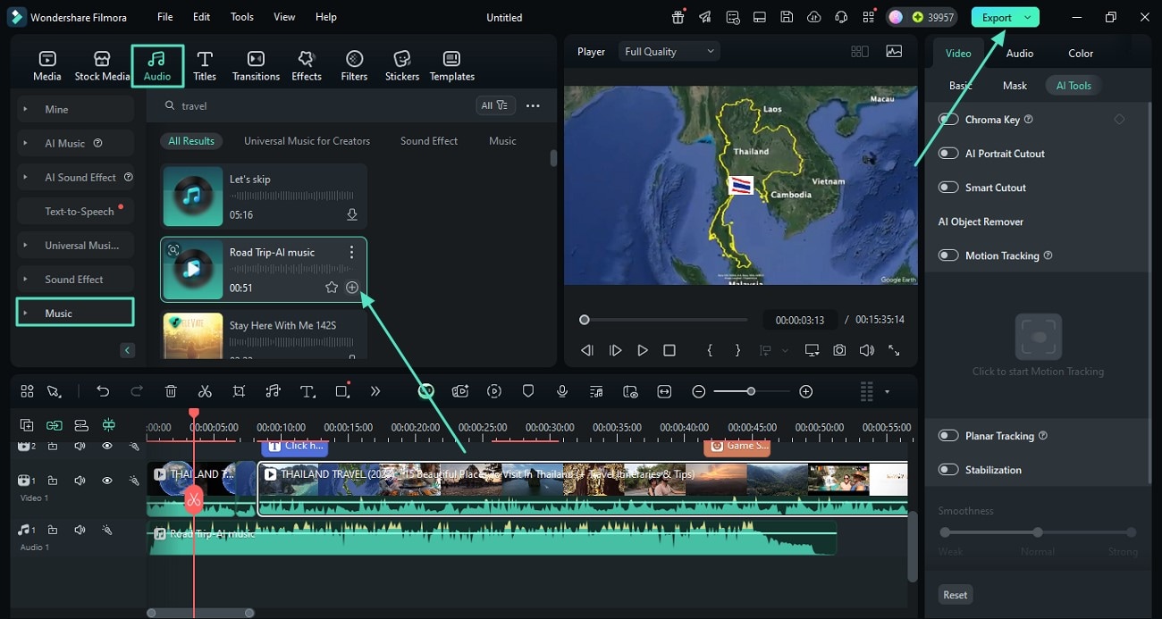Select the Sound Effect results filter

(x=429, y=141)
